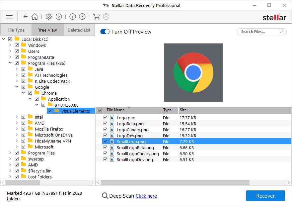The width and height of the screenshot is (292, 206).
Task: Uncheck the Users folder checkbox
Action: tap(17, 51)
